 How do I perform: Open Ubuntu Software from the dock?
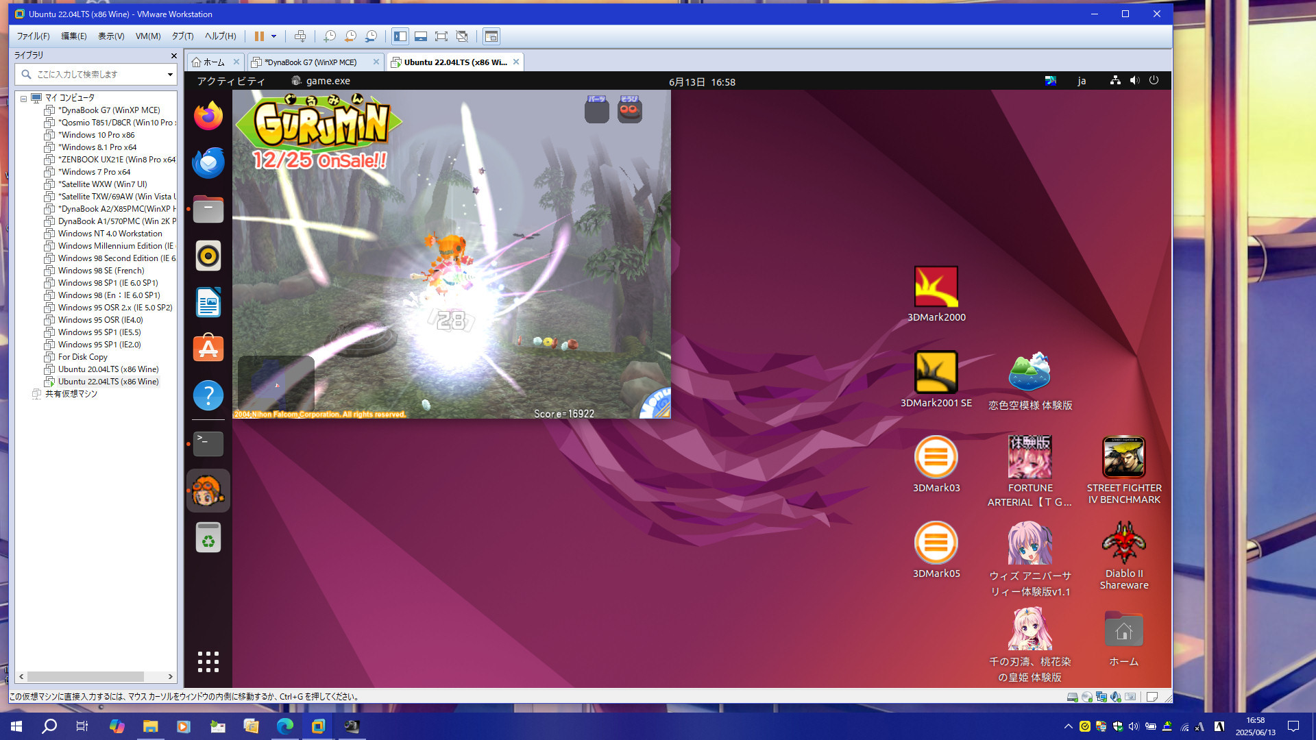click(208, 349)
